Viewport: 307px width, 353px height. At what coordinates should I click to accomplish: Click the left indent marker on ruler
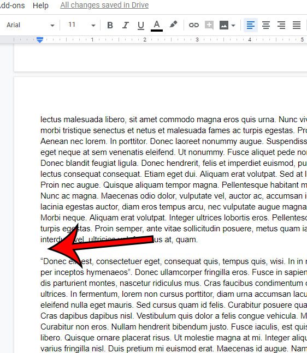point(40,40)
